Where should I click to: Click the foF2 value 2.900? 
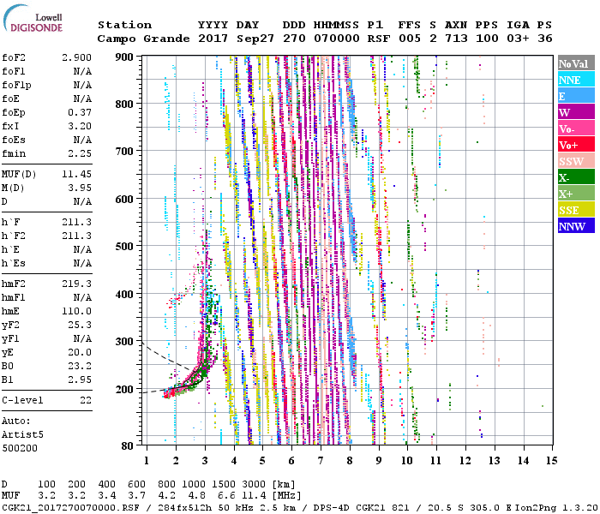[76, 57]
